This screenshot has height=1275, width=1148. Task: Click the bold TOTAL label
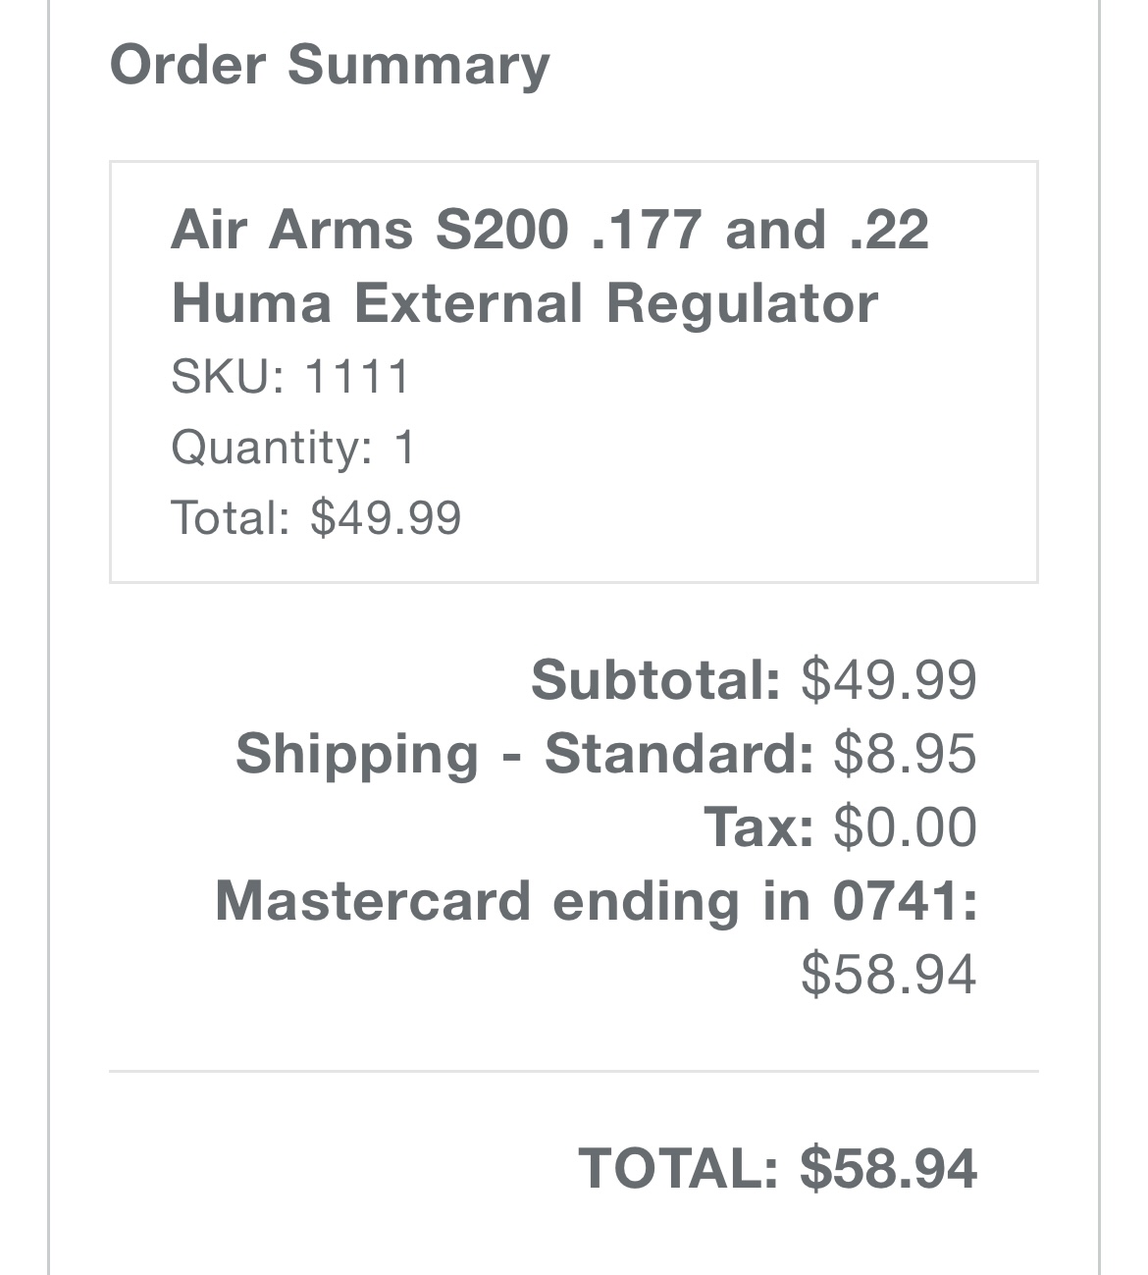(x=679, y=1168)
